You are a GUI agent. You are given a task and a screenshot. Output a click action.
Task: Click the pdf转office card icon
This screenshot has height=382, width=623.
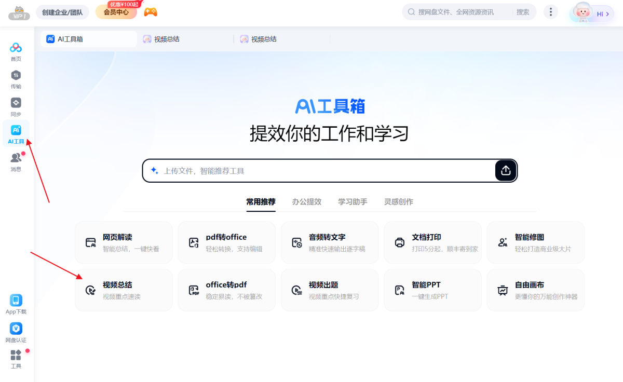click(194, 242)
